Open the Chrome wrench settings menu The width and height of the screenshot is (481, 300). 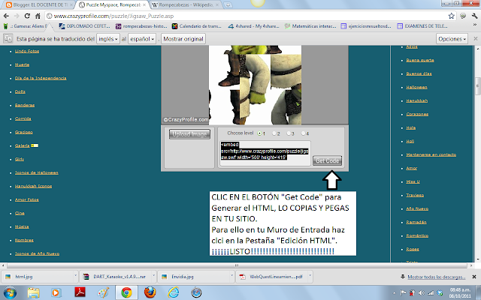474,16
